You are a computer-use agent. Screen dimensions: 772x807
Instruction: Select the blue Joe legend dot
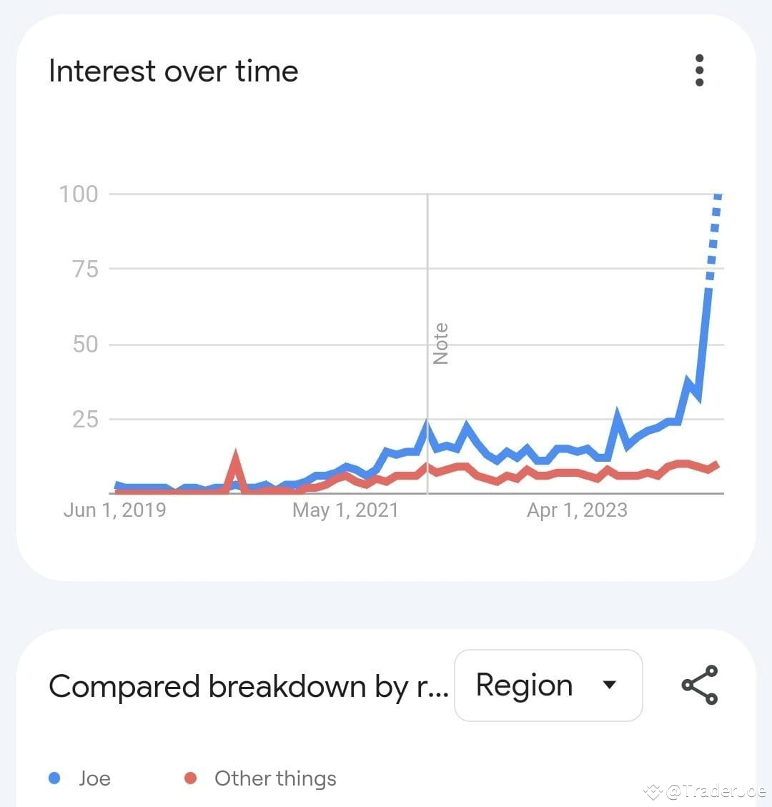56,778
